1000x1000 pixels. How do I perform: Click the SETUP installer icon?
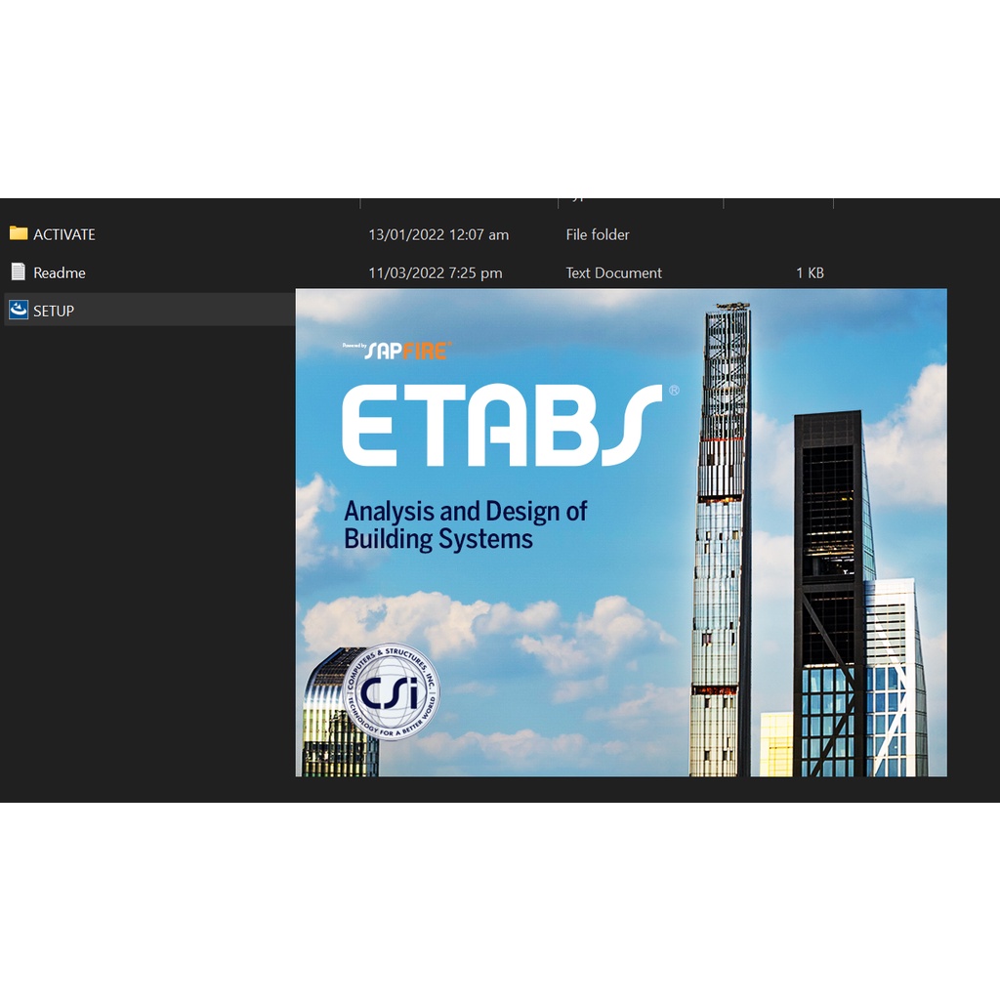(19, 311)
